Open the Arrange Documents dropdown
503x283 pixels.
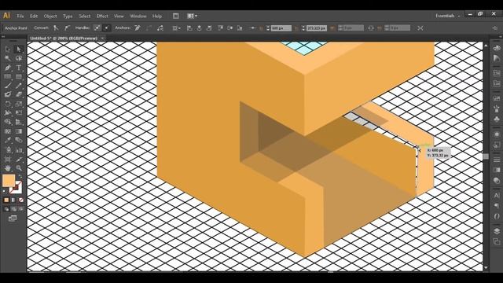coord(192,16)
